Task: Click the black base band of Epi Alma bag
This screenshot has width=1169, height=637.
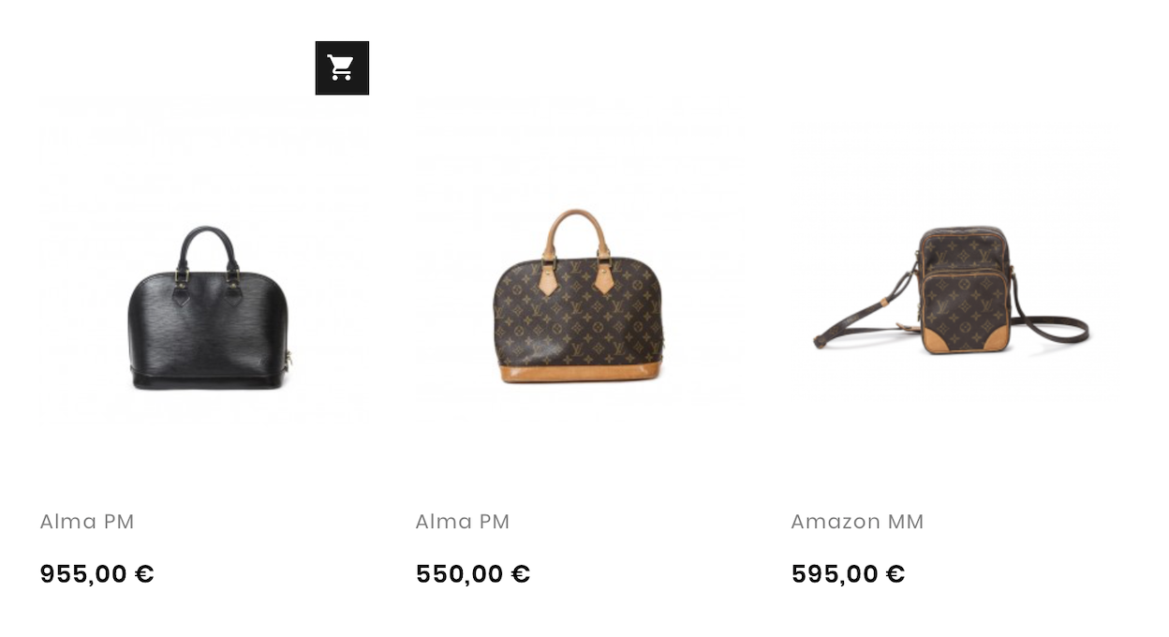Action: (209, 379)
